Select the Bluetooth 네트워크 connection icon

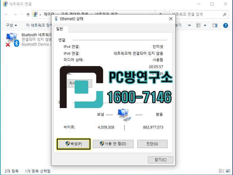tap(12, 40)
